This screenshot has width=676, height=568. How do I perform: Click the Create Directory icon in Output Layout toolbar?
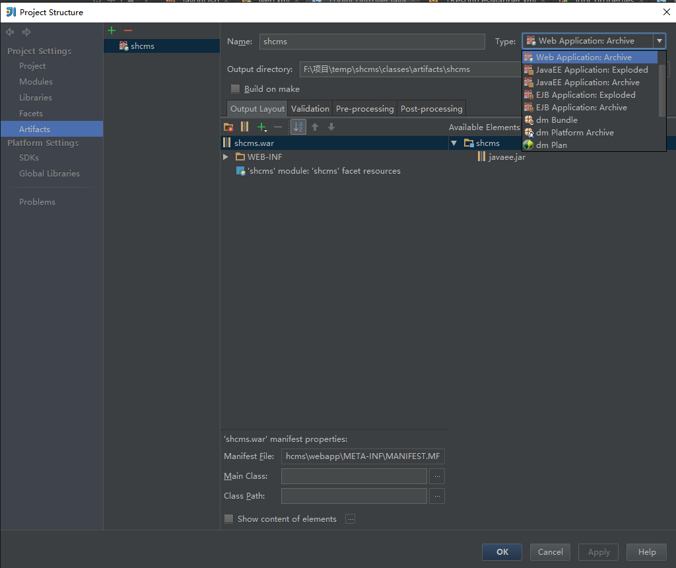[x=228, y=127]
